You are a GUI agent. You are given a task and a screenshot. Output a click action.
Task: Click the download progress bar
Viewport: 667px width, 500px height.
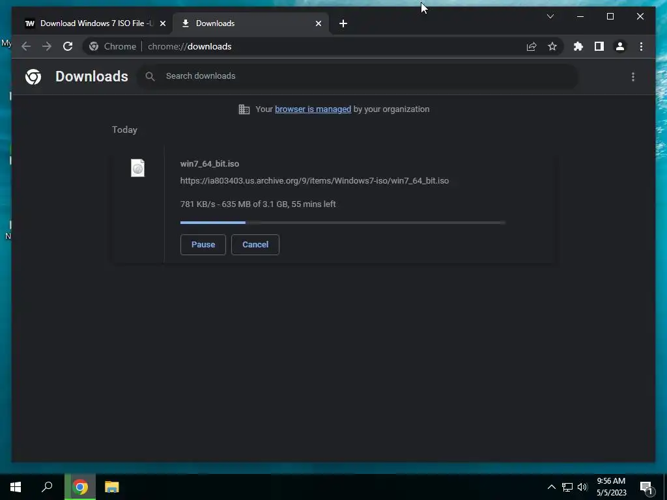343,223
